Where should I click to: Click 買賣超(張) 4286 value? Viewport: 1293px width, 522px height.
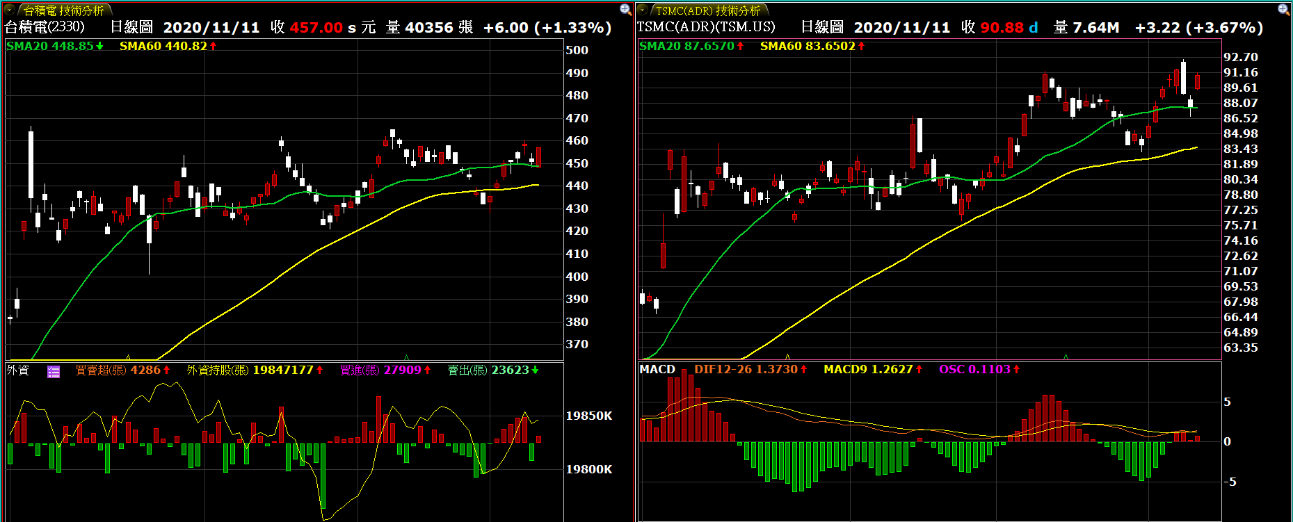click(122, 370)
